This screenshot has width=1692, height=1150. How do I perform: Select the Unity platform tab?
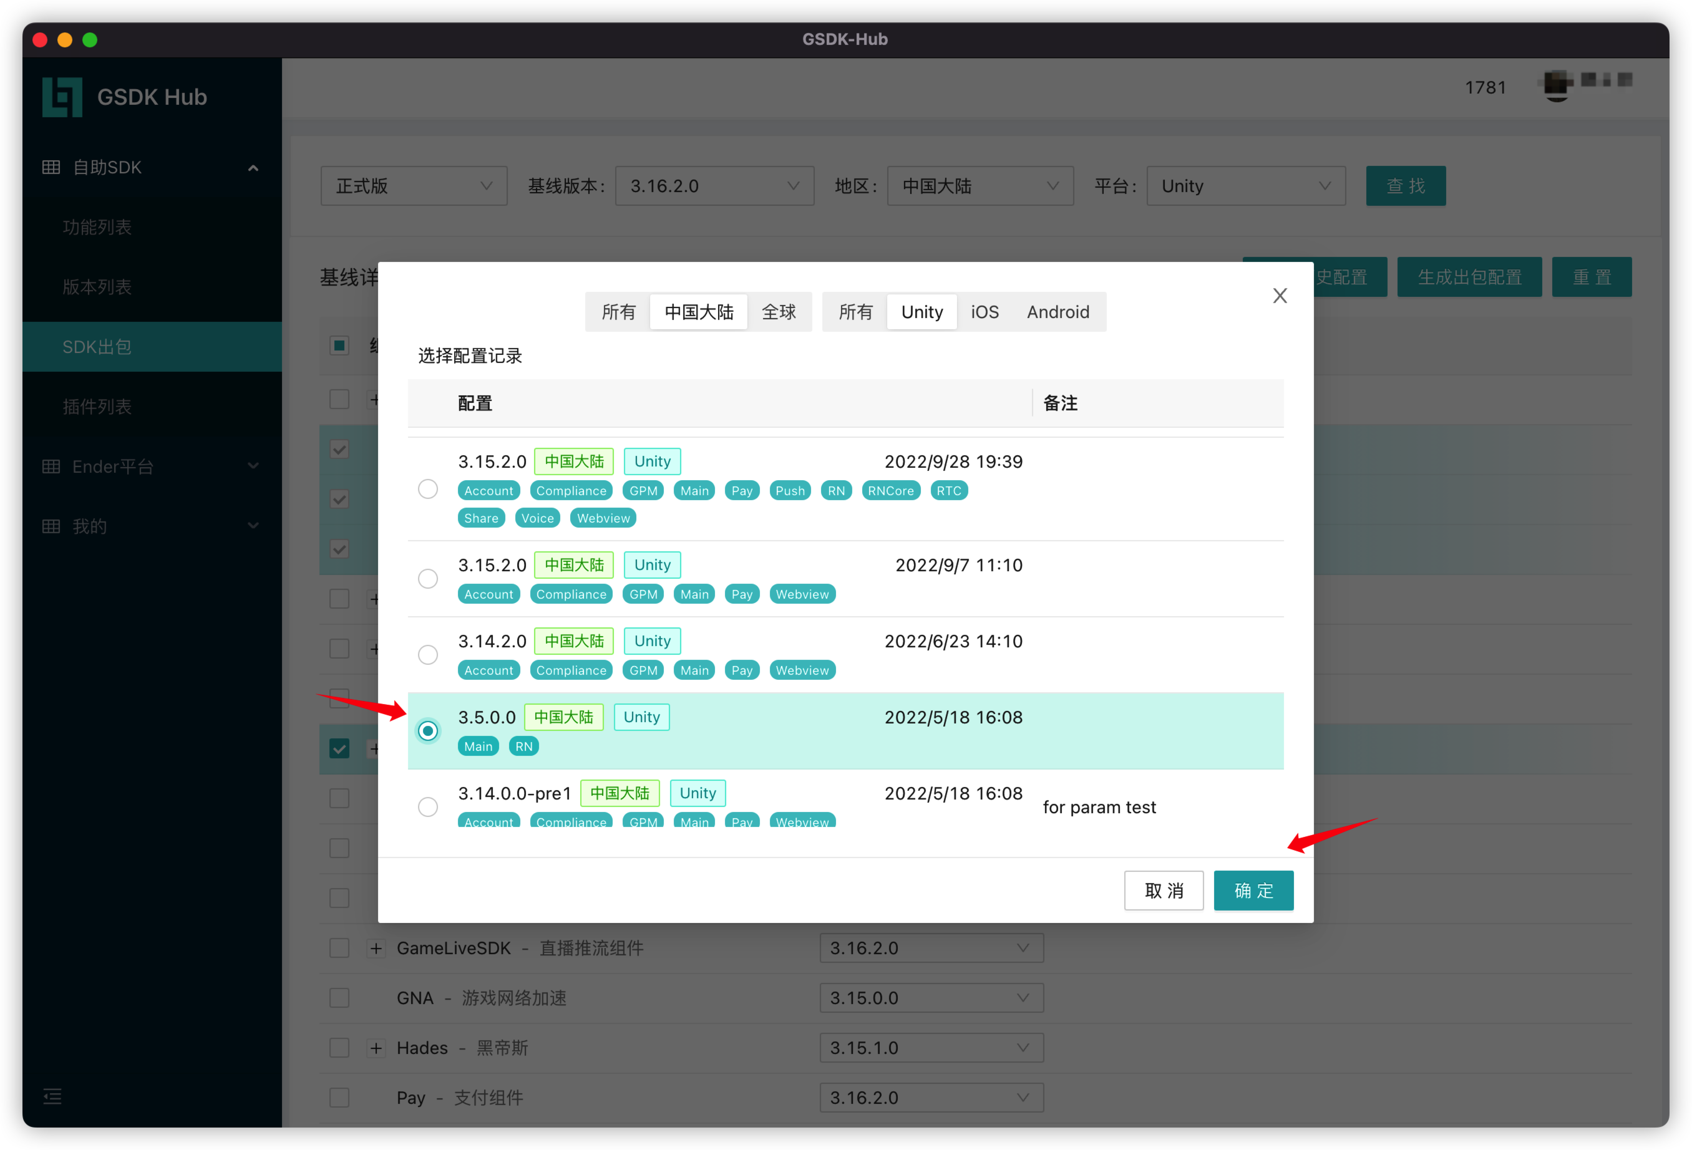coord(922,312)
